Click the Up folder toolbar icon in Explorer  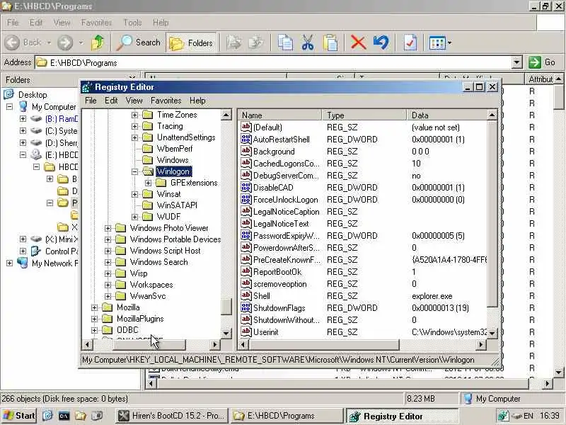[98, 42]
